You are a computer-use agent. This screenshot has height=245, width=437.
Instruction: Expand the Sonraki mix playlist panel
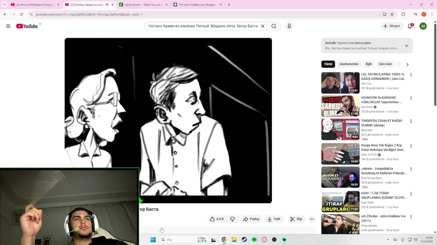pos(406,46)
